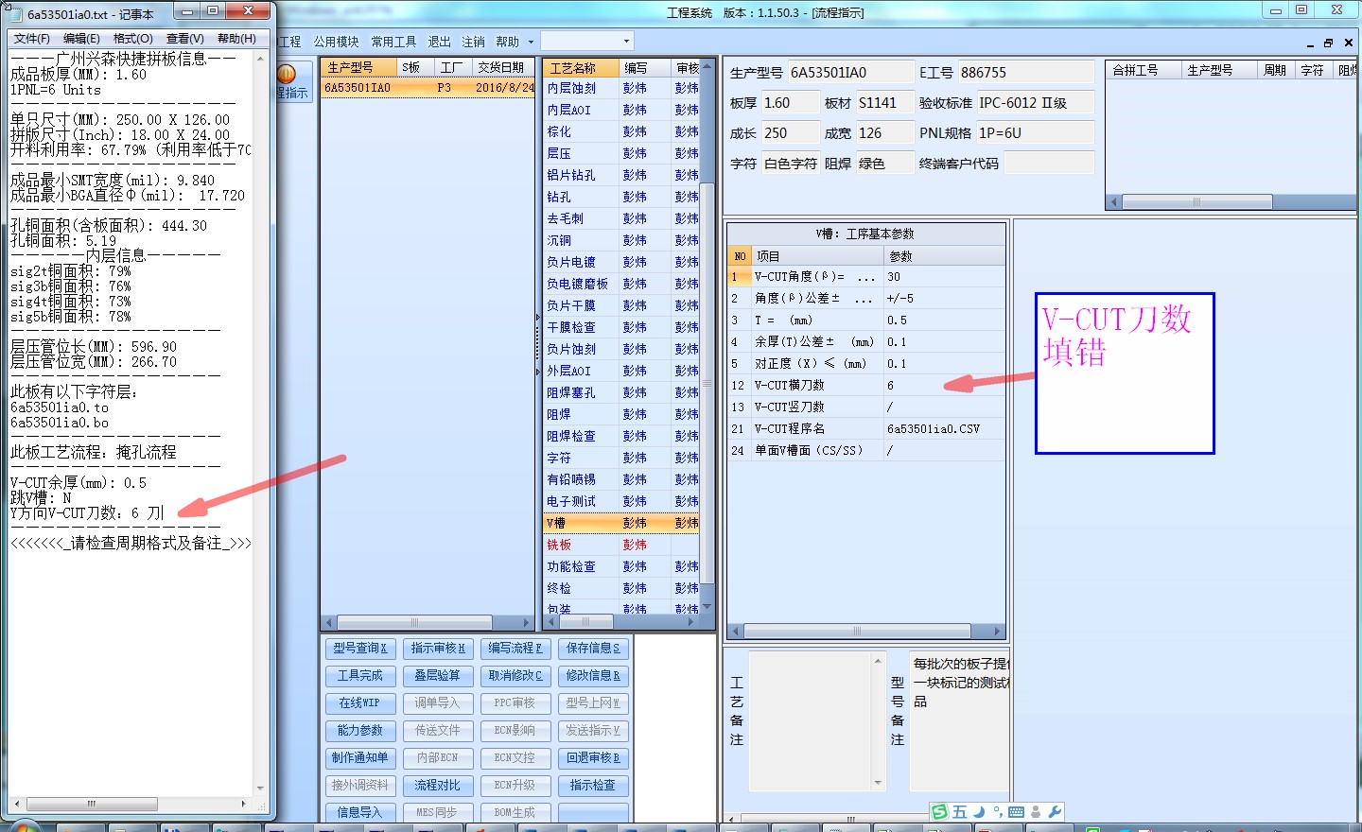Click the Notepad document icon in title bar

point(15,14)
